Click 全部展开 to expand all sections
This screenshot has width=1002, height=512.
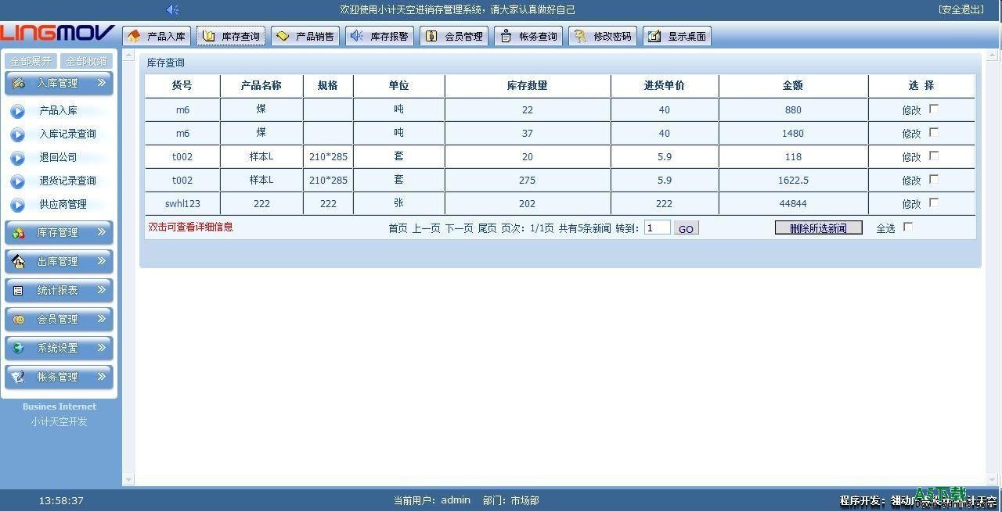click(31, 61)
